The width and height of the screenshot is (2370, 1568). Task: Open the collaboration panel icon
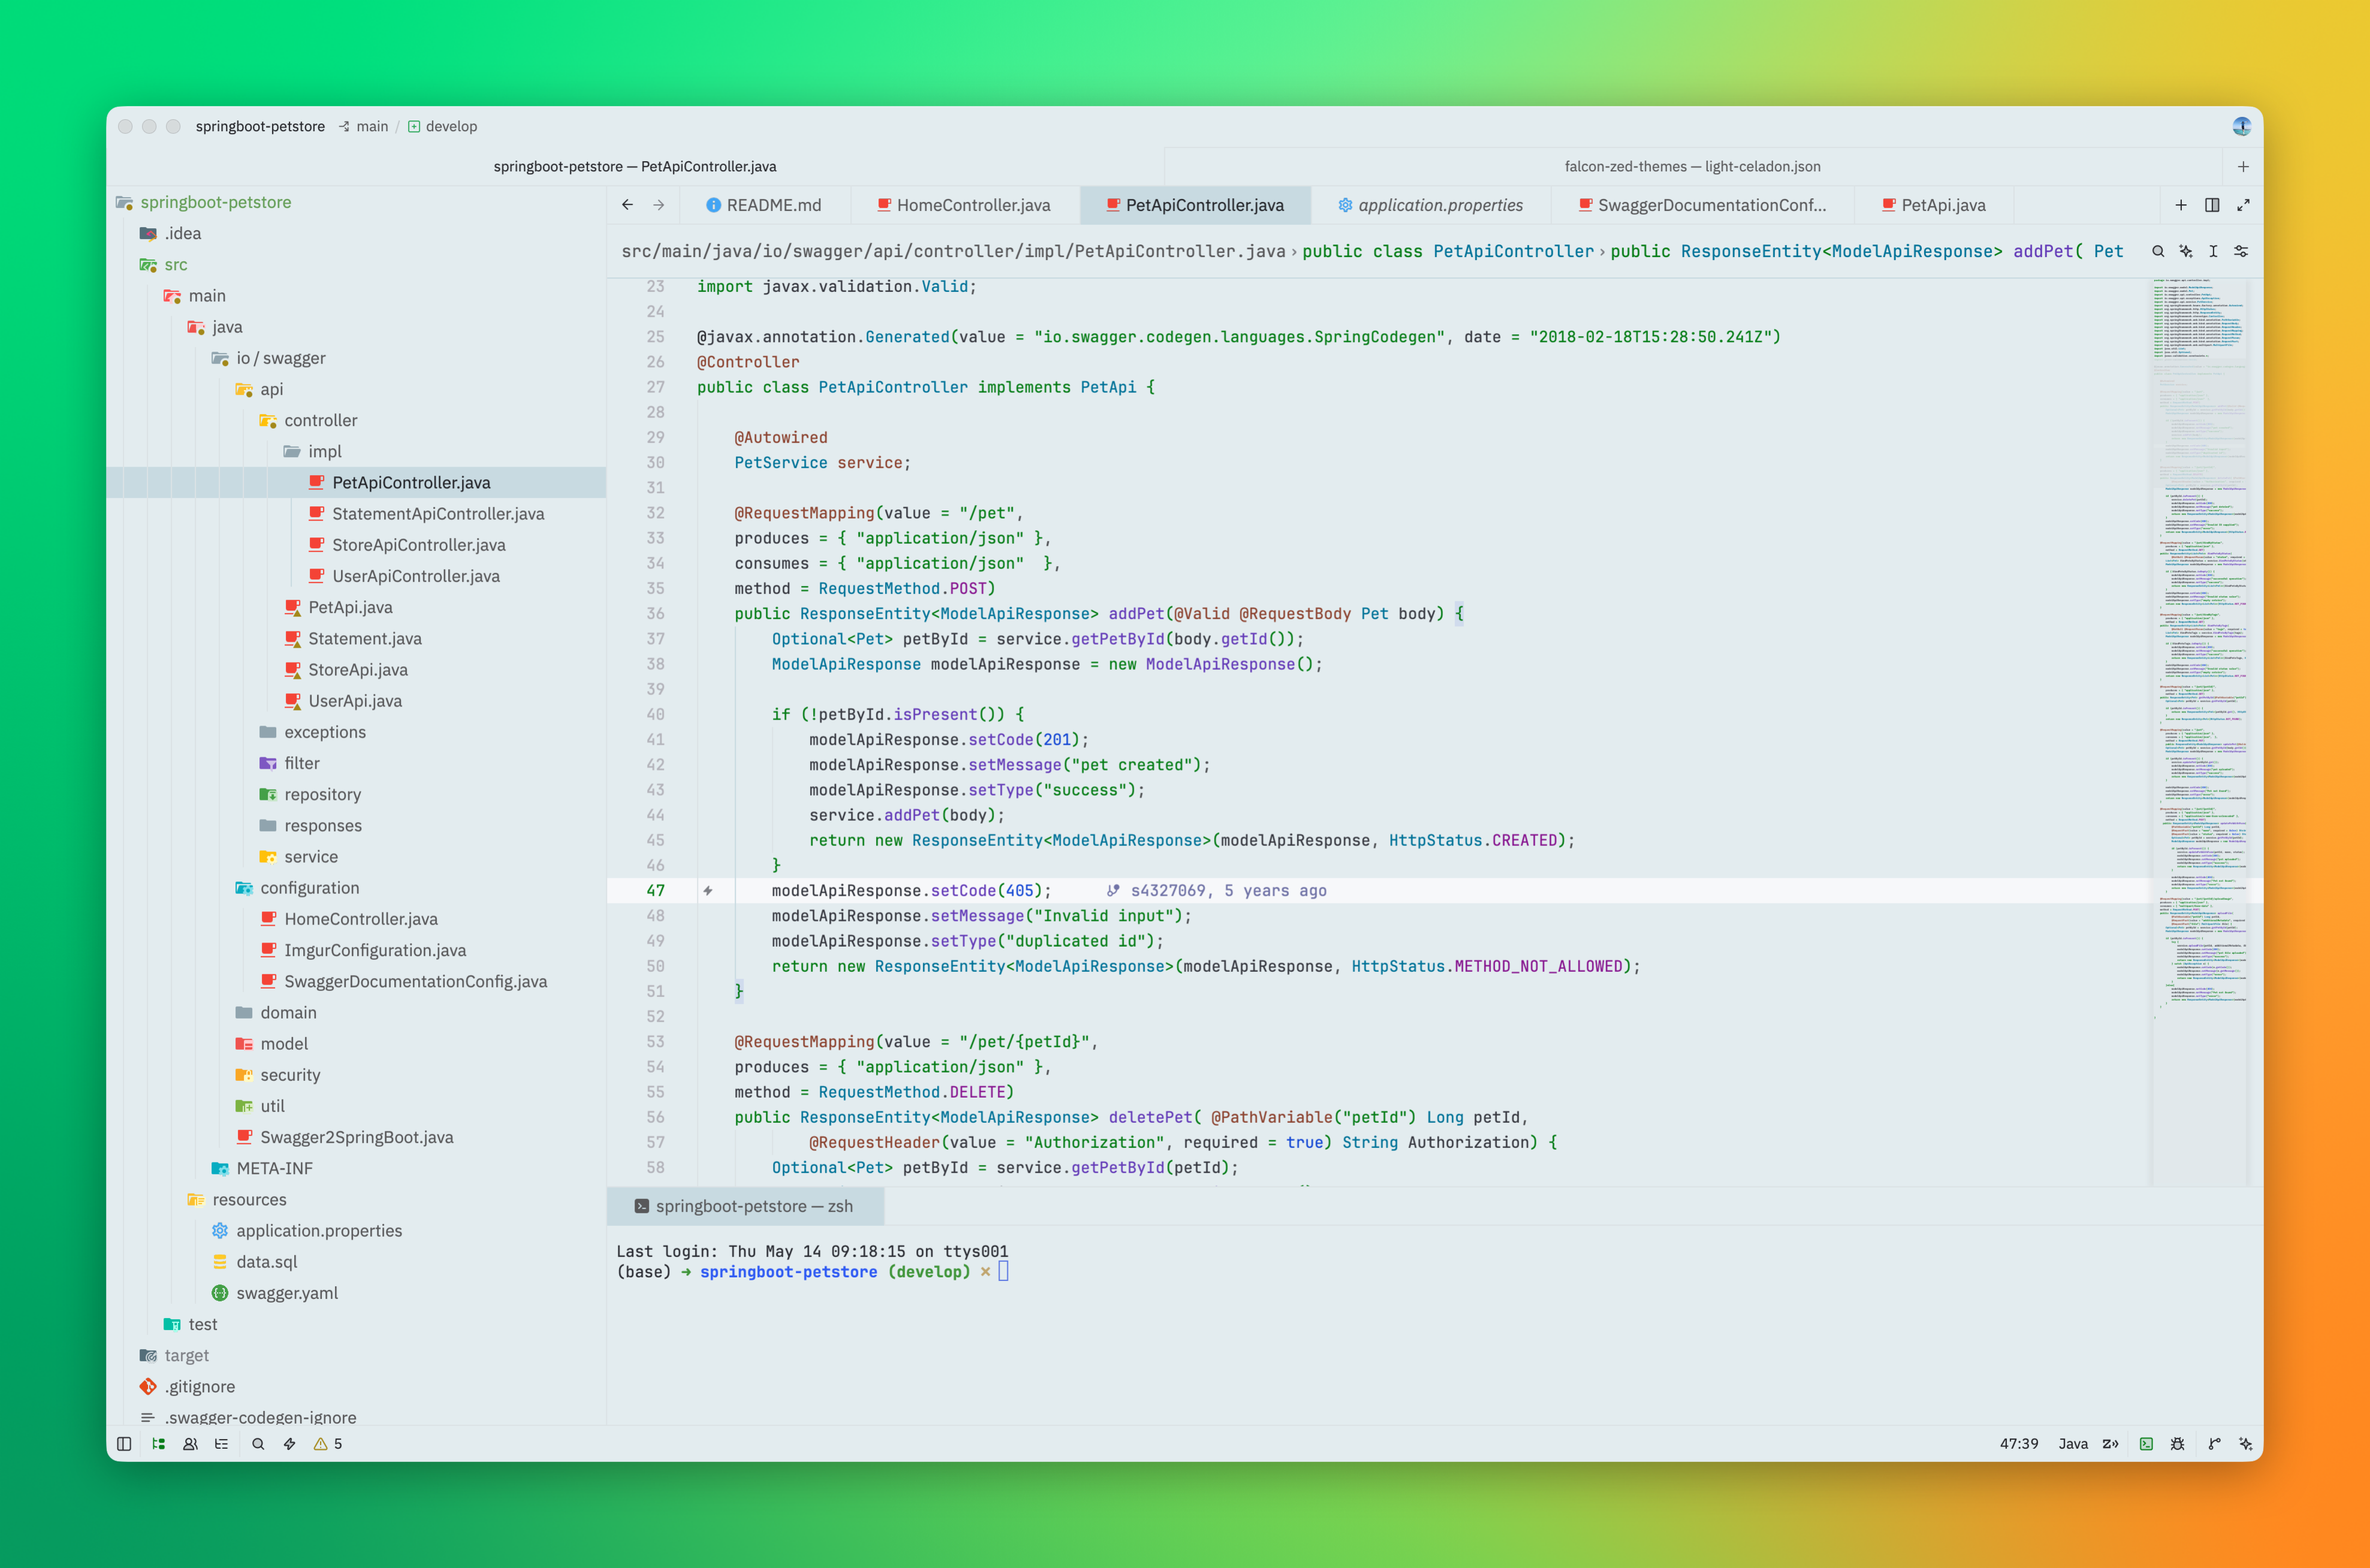190,1443
